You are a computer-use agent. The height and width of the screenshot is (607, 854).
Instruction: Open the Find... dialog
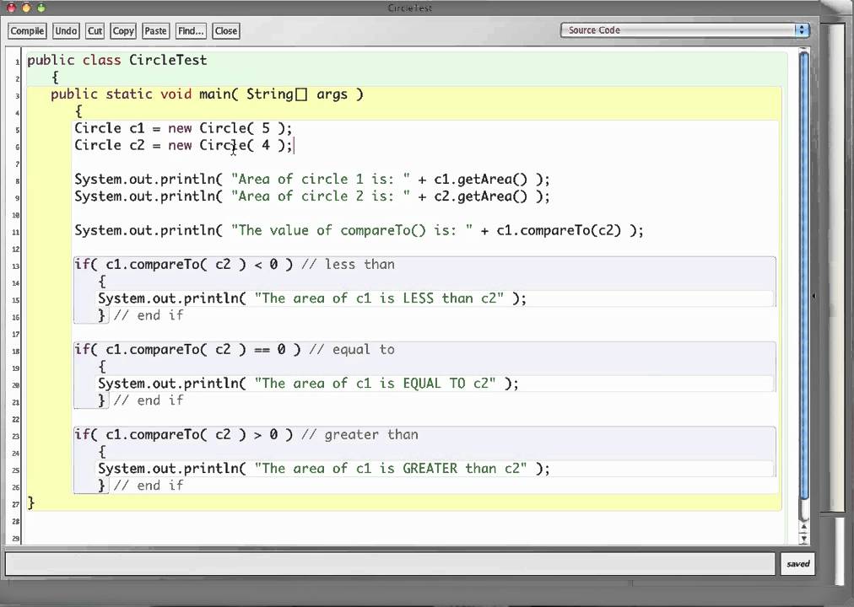191,31
